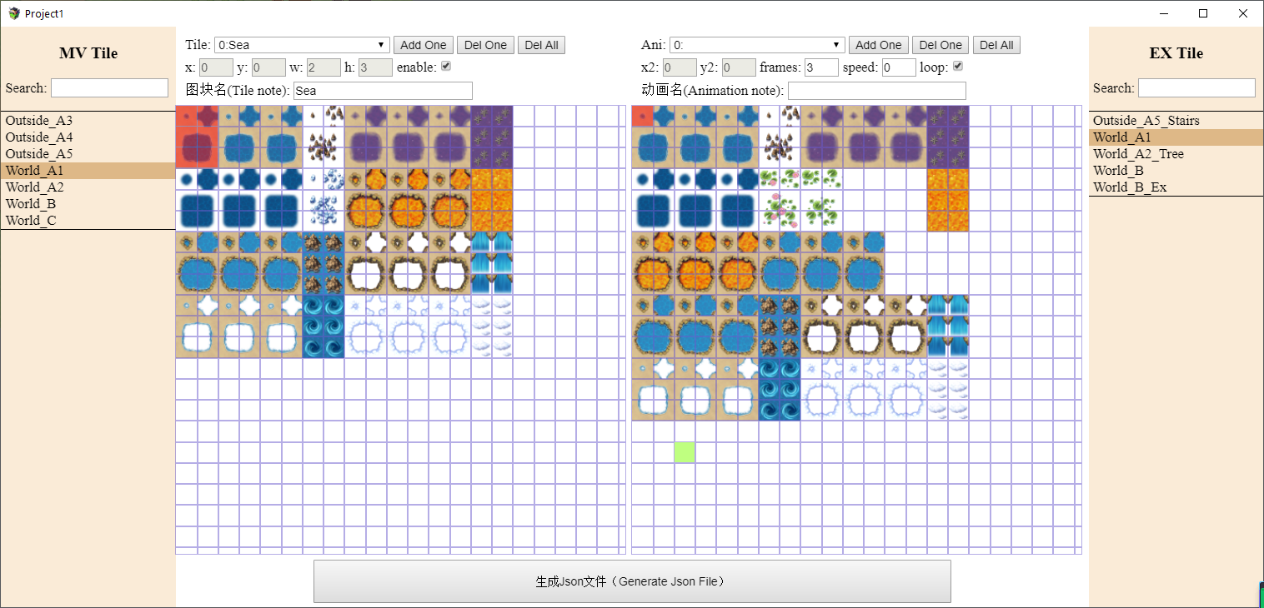Click the x coordinate field
Image resolution: width=1264 pixels, height=608 pixels.
coord(217,67)
